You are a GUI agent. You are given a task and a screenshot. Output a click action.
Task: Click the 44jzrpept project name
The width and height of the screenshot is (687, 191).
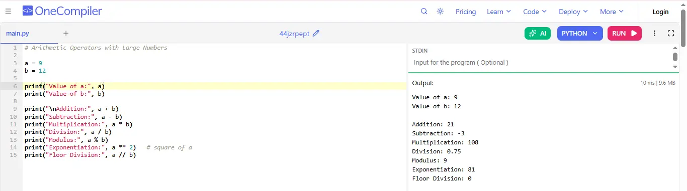tap(294, 34)
